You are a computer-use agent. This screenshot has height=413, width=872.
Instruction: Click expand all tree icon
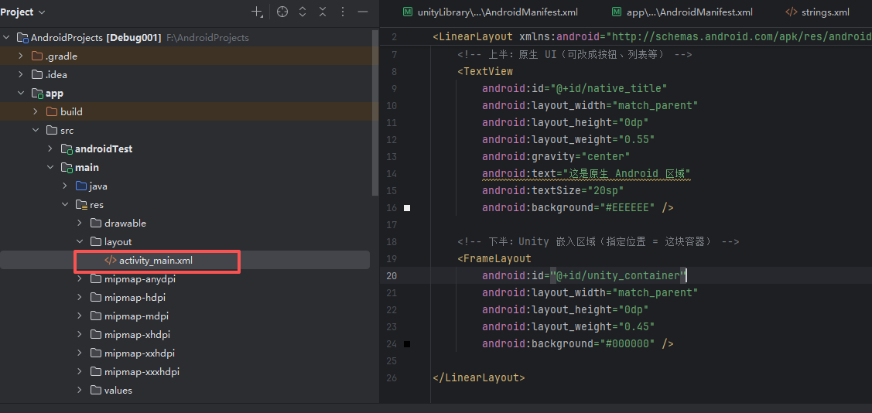pos(303,12)
